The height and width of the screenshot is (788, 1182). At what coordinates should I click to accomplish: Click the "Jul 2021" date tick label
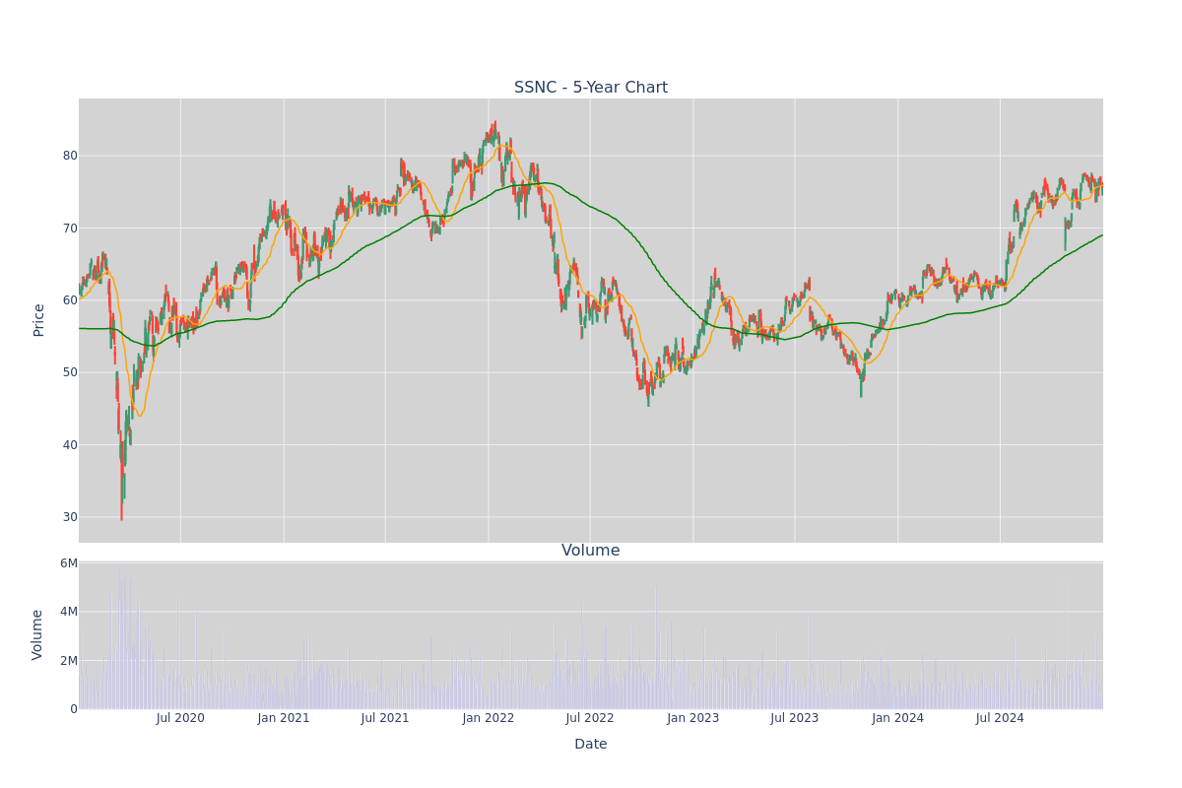click(x=385, y=718)
